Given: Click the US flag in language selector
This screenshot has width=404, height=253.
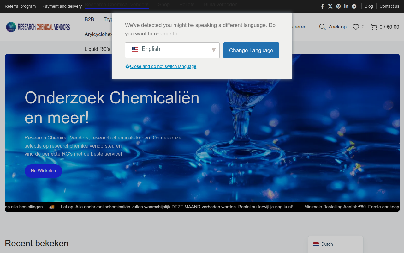Looking at the screenshot, I should [135, 49].
